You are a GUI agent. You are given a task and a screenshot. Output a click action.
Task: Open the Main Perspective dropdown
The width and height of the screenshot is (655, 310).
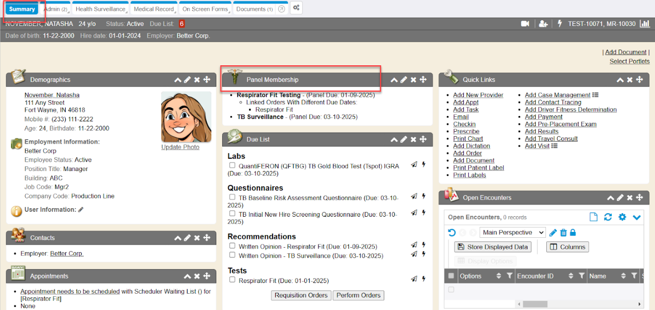point(513,233)
